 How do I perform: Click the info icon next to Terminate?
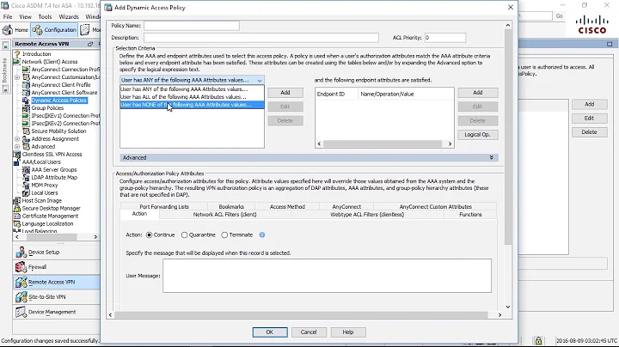pyautogui.click(x=262, y=234)
